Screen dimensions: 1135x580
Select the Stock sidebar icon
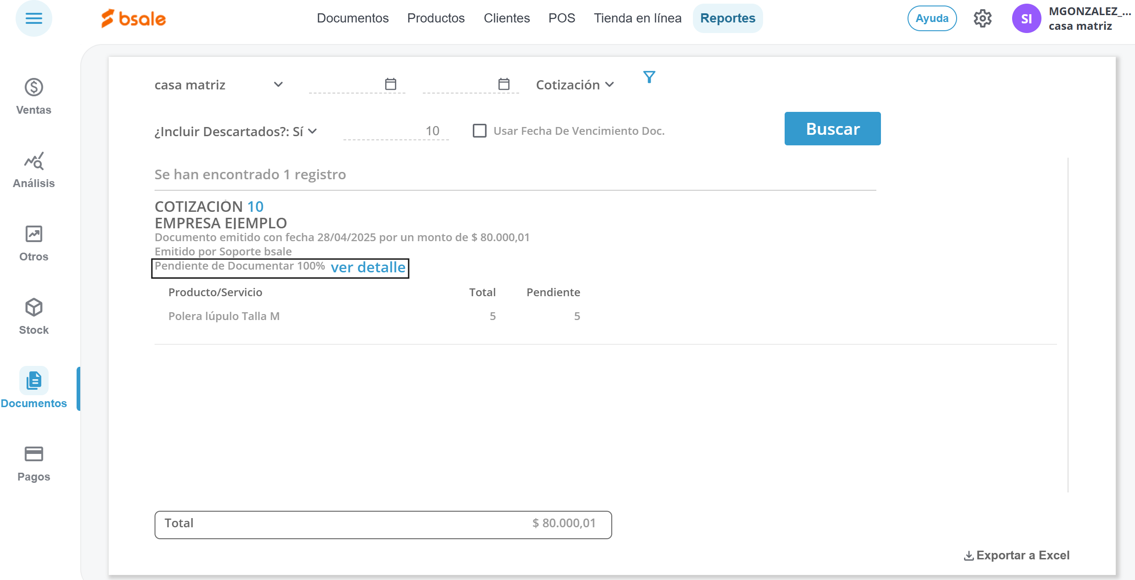pyautogui.click(x=33, y=316)
